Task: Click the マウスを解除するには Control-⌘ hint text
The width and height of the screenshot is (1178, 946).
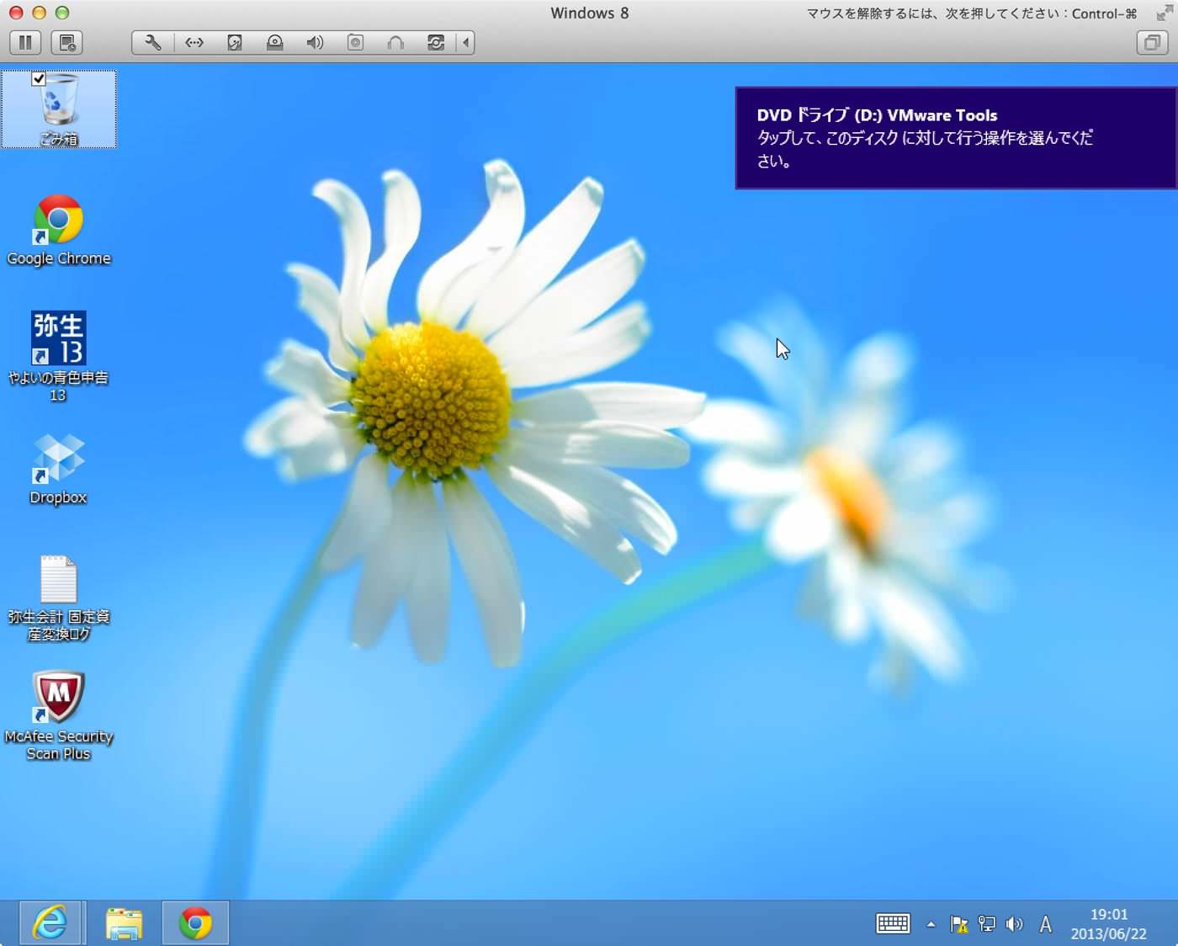Action: point(972,13)
